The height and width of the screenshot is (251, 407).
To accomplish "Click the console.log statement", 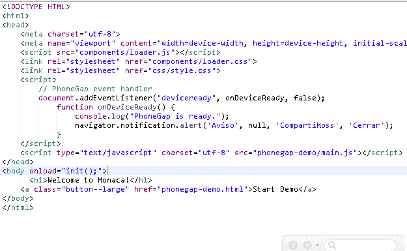I will coord(152,116).
